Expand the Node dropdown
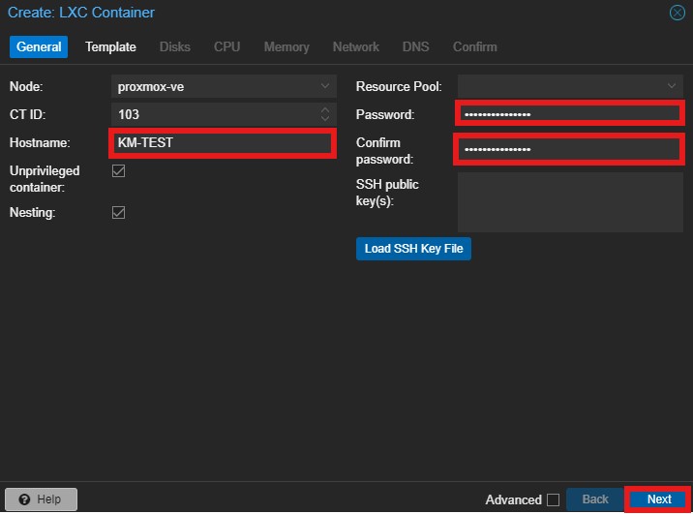Image resolution: width=693 pixels, height=514 pixels. (324, 86)
